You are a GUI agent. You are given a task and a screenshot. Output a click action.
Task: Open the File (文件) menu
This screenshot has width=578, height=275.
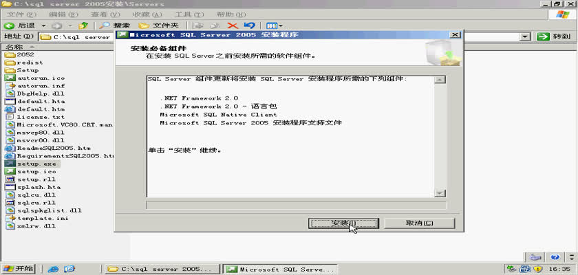pyautogui.click(x=22, y=14)
